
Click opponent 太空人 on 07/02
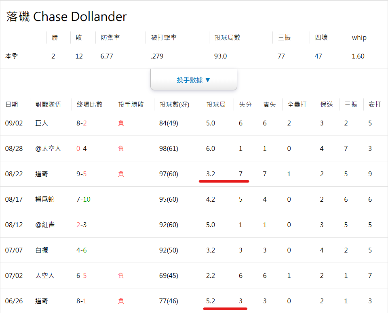click(45, 276)
